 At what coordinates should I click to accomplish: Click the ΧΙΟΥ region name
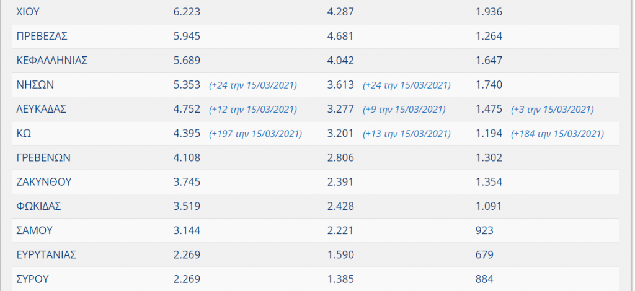(x=27, y=12)
